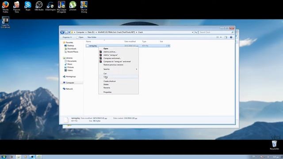Toggle the preview pane button
The height and width of the screenshot is (159, 283).
pyautogui.click(x=226, y=37)
